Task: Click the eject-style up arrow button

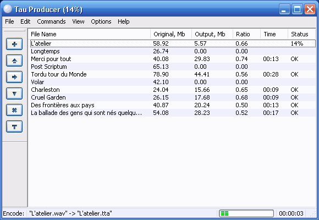Action: coord(14,61)
